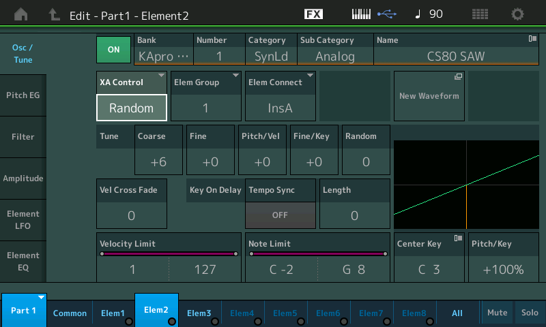Open the FX overview icon
This screenshot has height=327, width=546.
pyautogui.click(x=313, y=14)
